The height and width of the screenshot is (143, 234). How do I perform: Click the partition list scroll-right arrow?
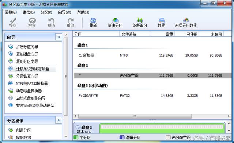[229, 116]
